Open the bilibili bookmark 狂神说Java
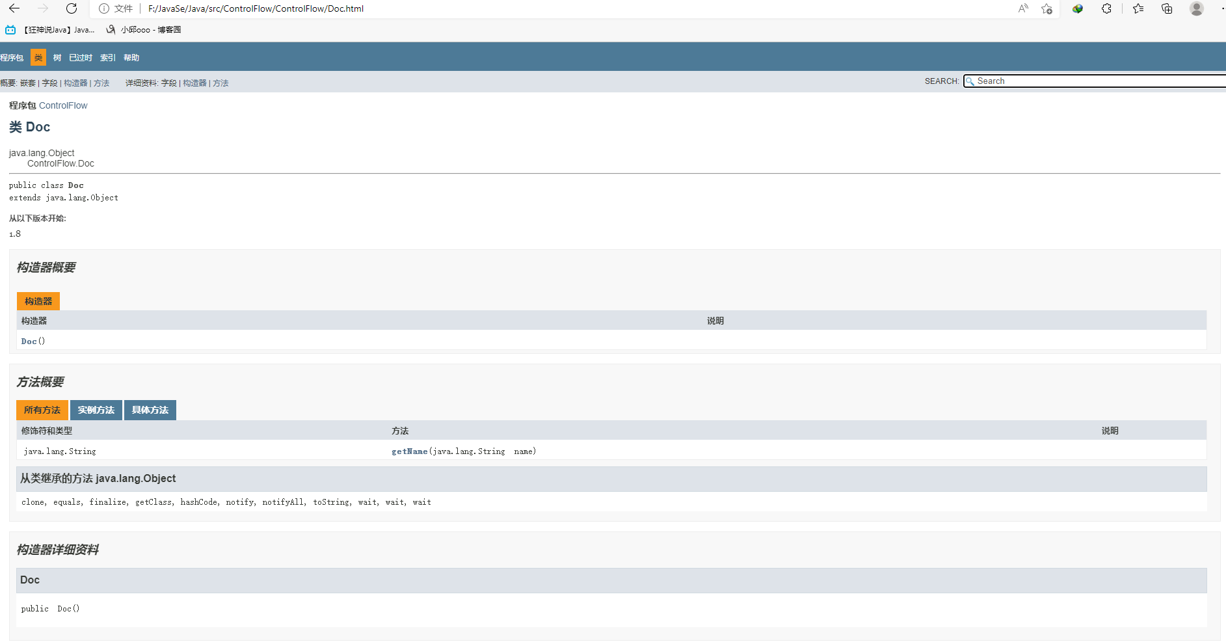The width and height of the screenshot is (1226, 644). tap(50, 30)
